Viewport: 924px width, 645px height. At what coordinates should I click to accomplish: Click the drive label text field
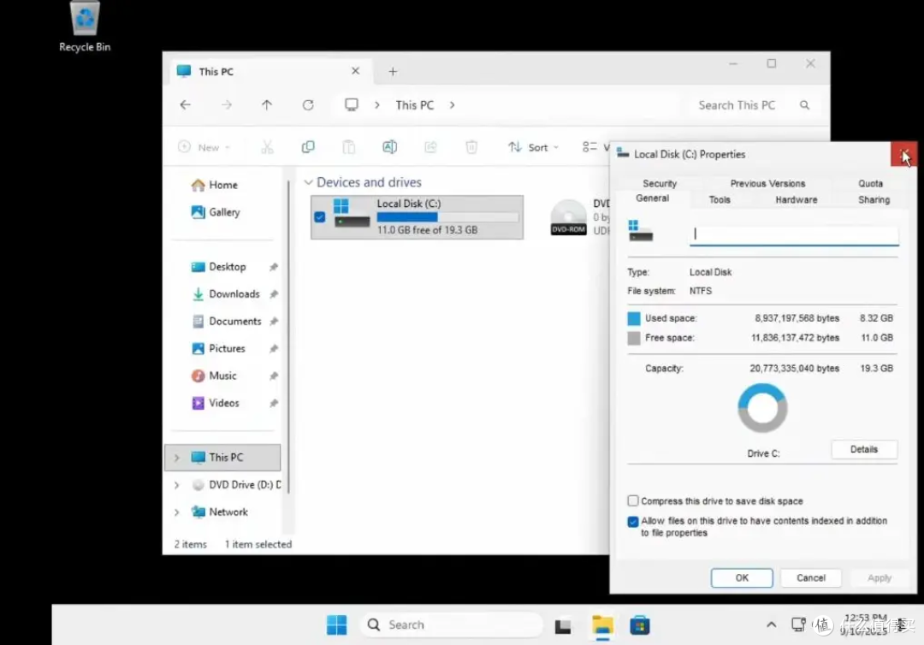tap(794, 234)
